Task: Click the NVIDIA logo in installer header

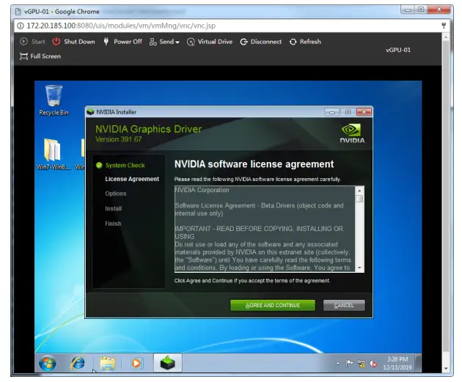Action: [x=353, y=133]
